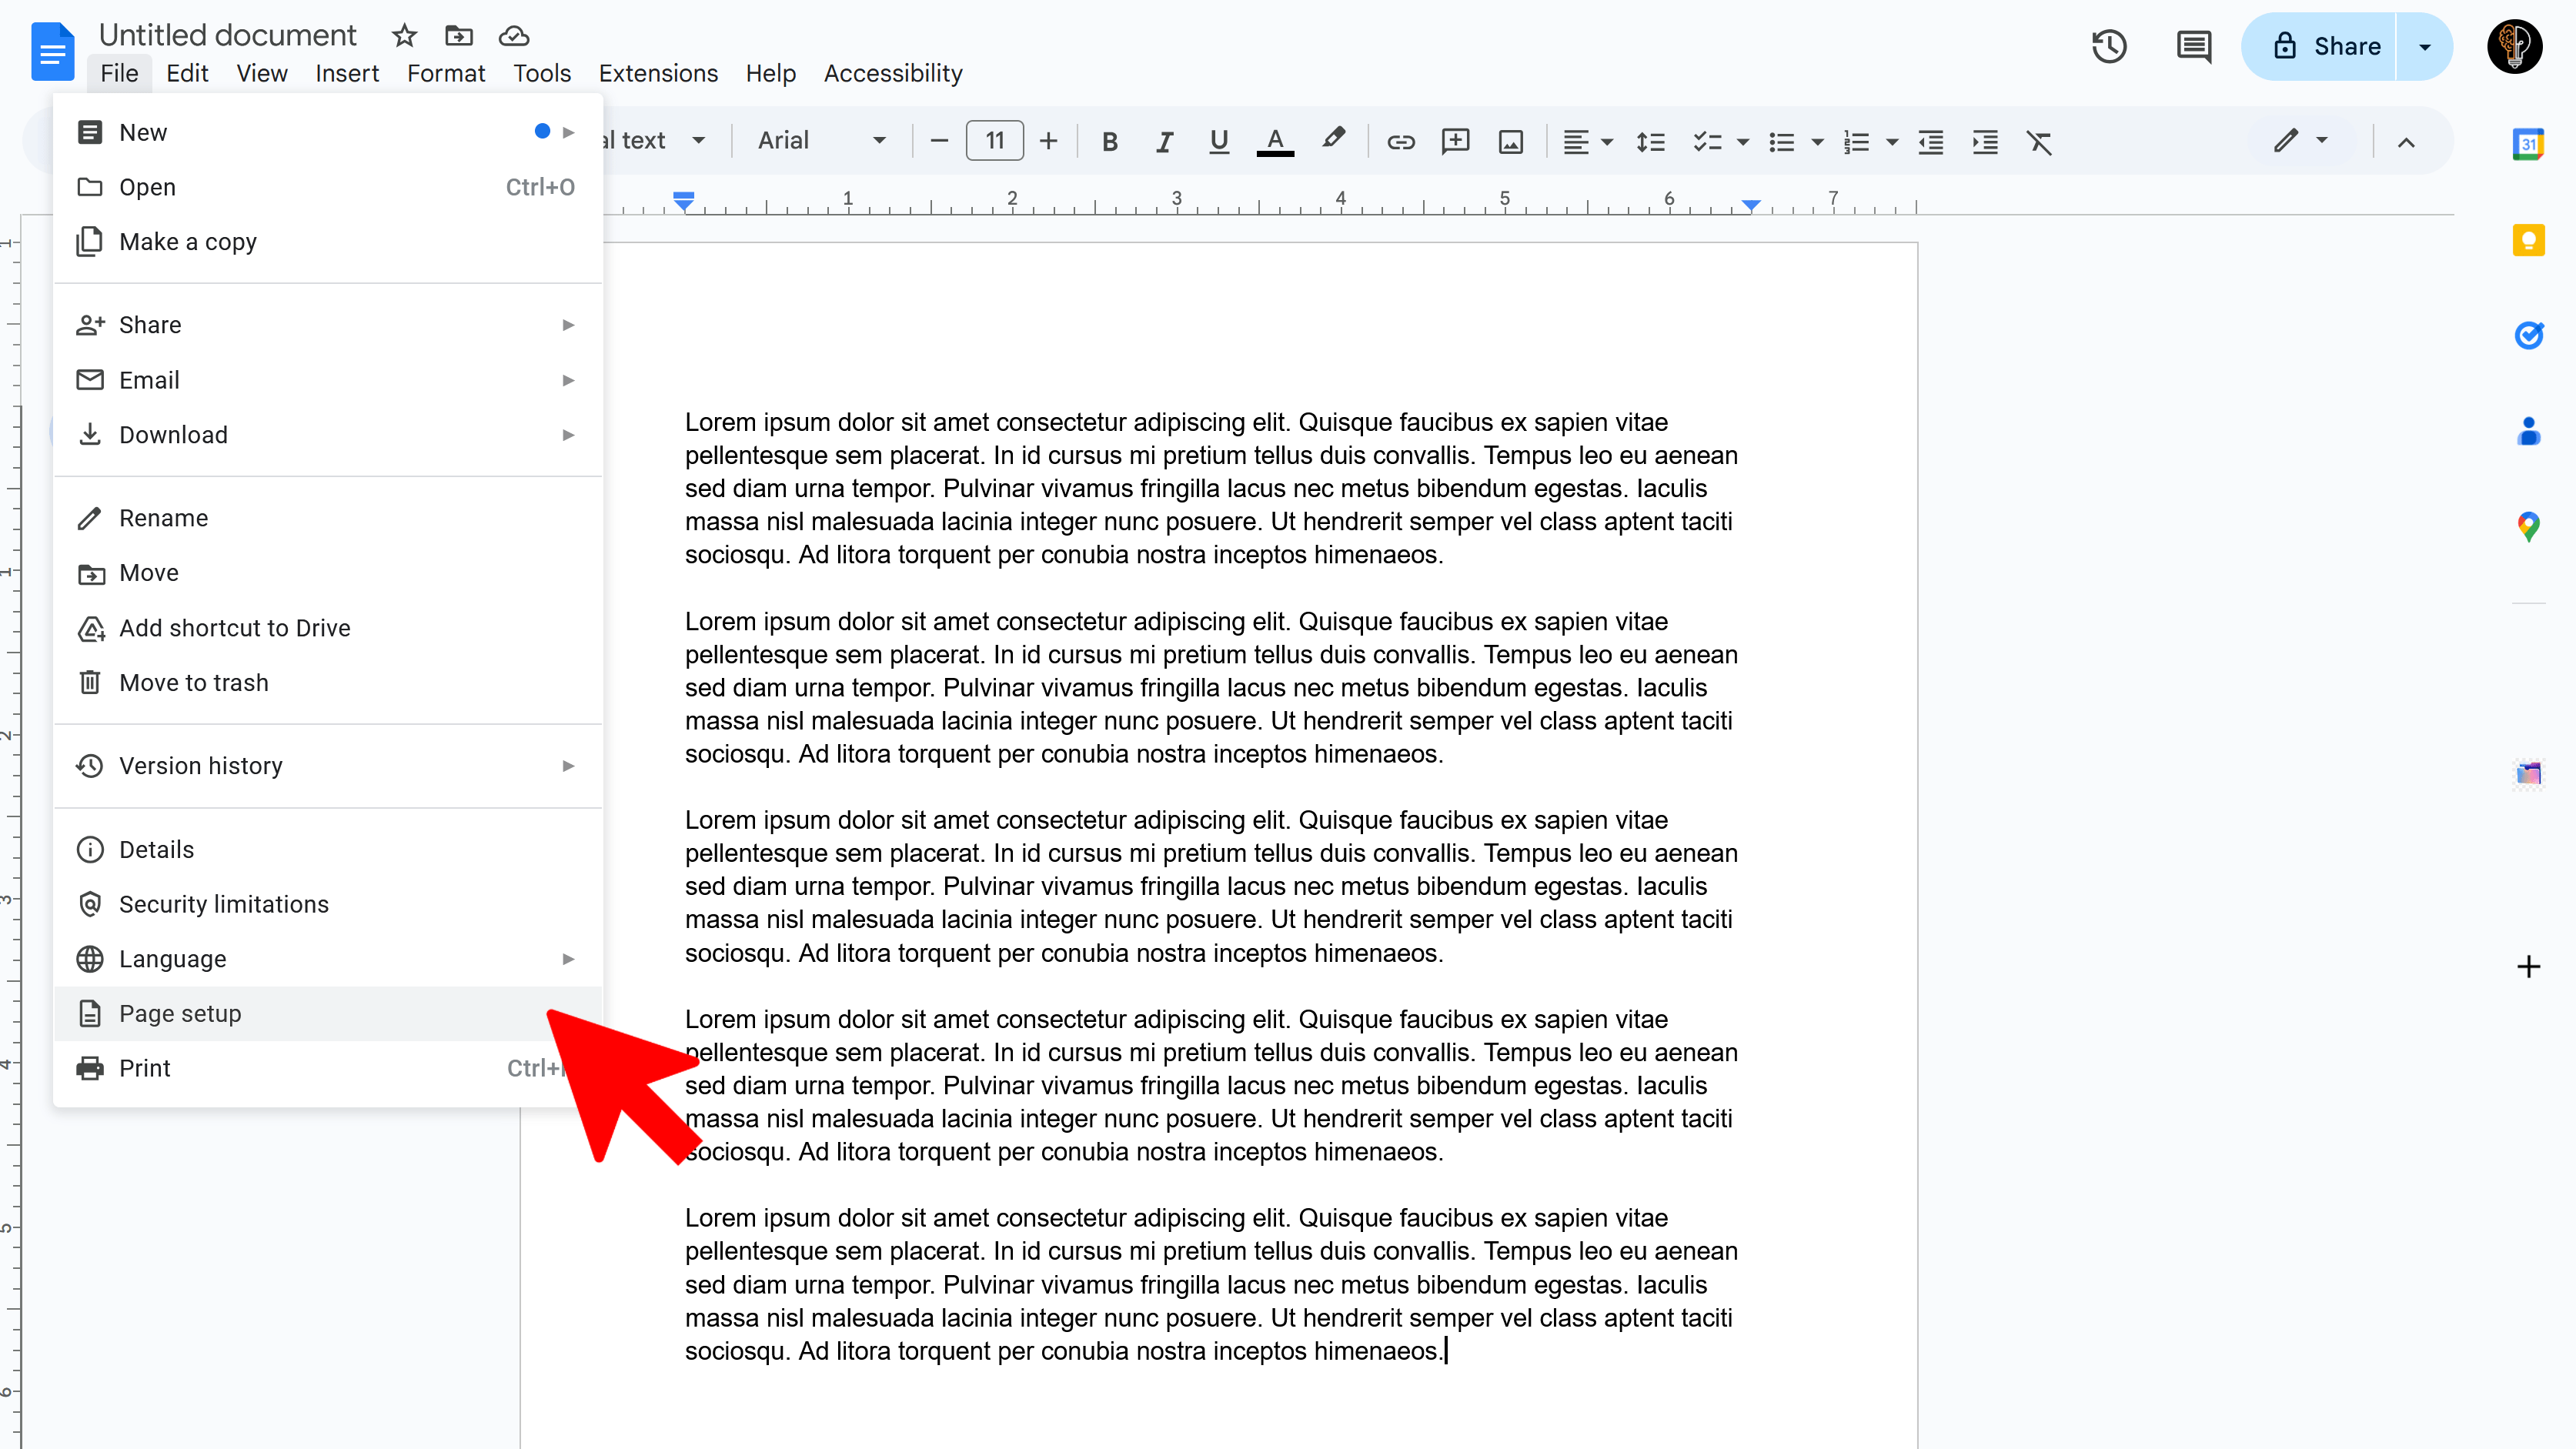Clear formatting on selected text
The image size is (2576, 1449).
(2040, 141)
